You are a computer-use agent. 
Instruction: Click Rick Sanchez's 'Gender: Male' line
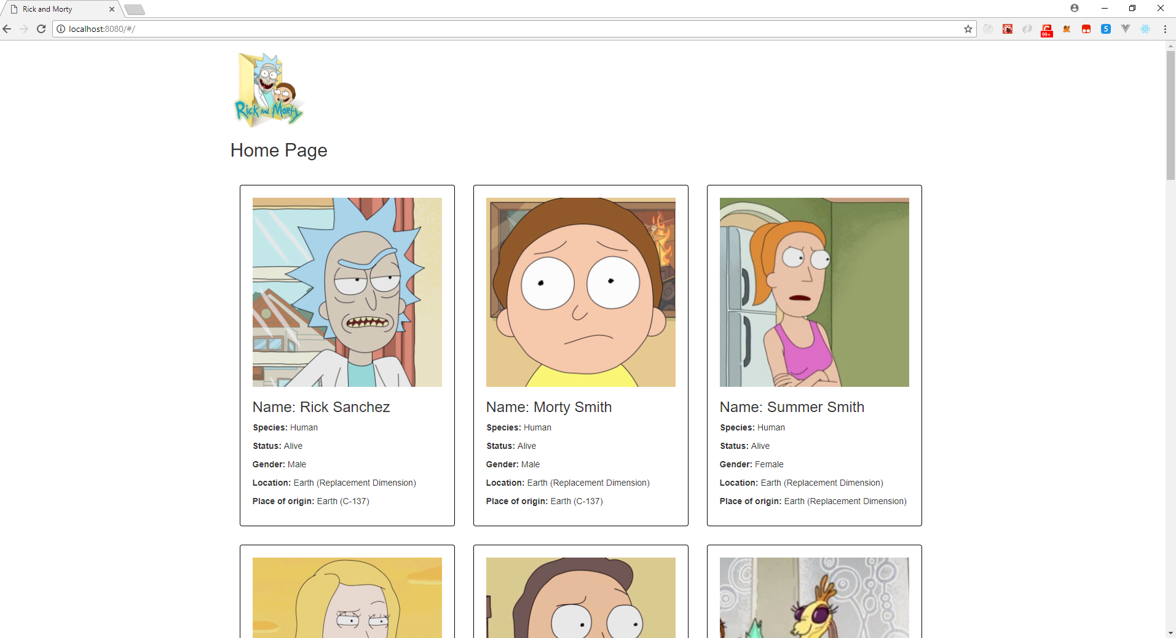tap(280, 464)
